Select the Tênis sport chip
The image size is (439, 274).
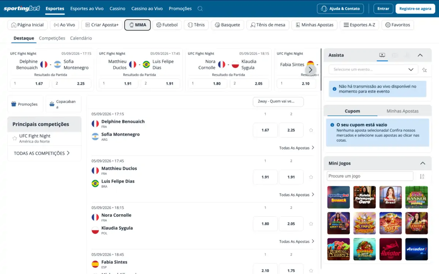196,25
